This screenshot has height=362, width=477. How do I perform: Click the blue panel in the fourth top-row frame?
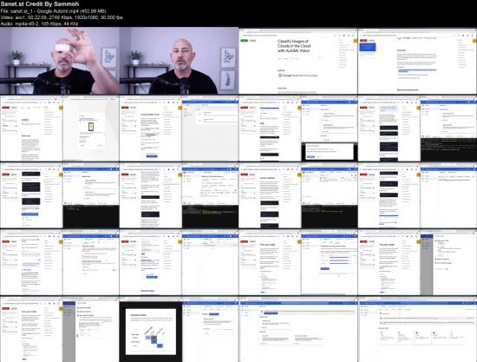click(x=368, y=47)
